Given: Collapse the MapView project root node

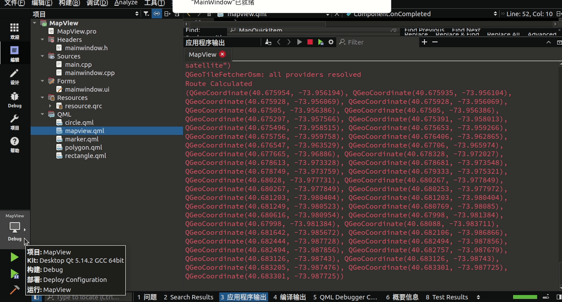Looking at the screenshot, I should coord(35,23).
